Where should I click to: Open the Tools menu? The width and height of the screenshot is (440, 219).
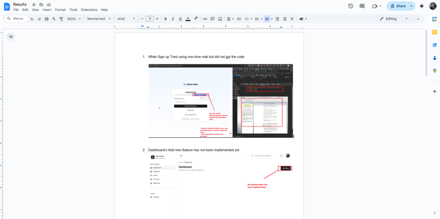[73, 9]
